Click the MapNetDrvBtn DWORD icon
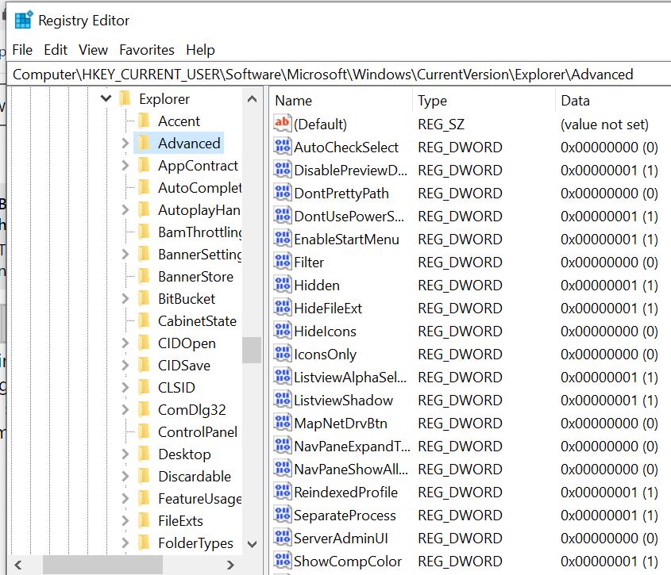Image resolution: width=671 pixels, height=575 pixels. [283, 423]
